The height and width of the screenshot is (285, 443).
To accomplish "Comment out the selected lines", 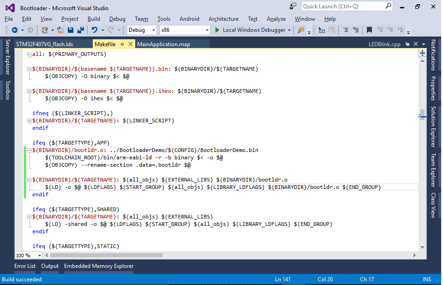I will point(345,30).
